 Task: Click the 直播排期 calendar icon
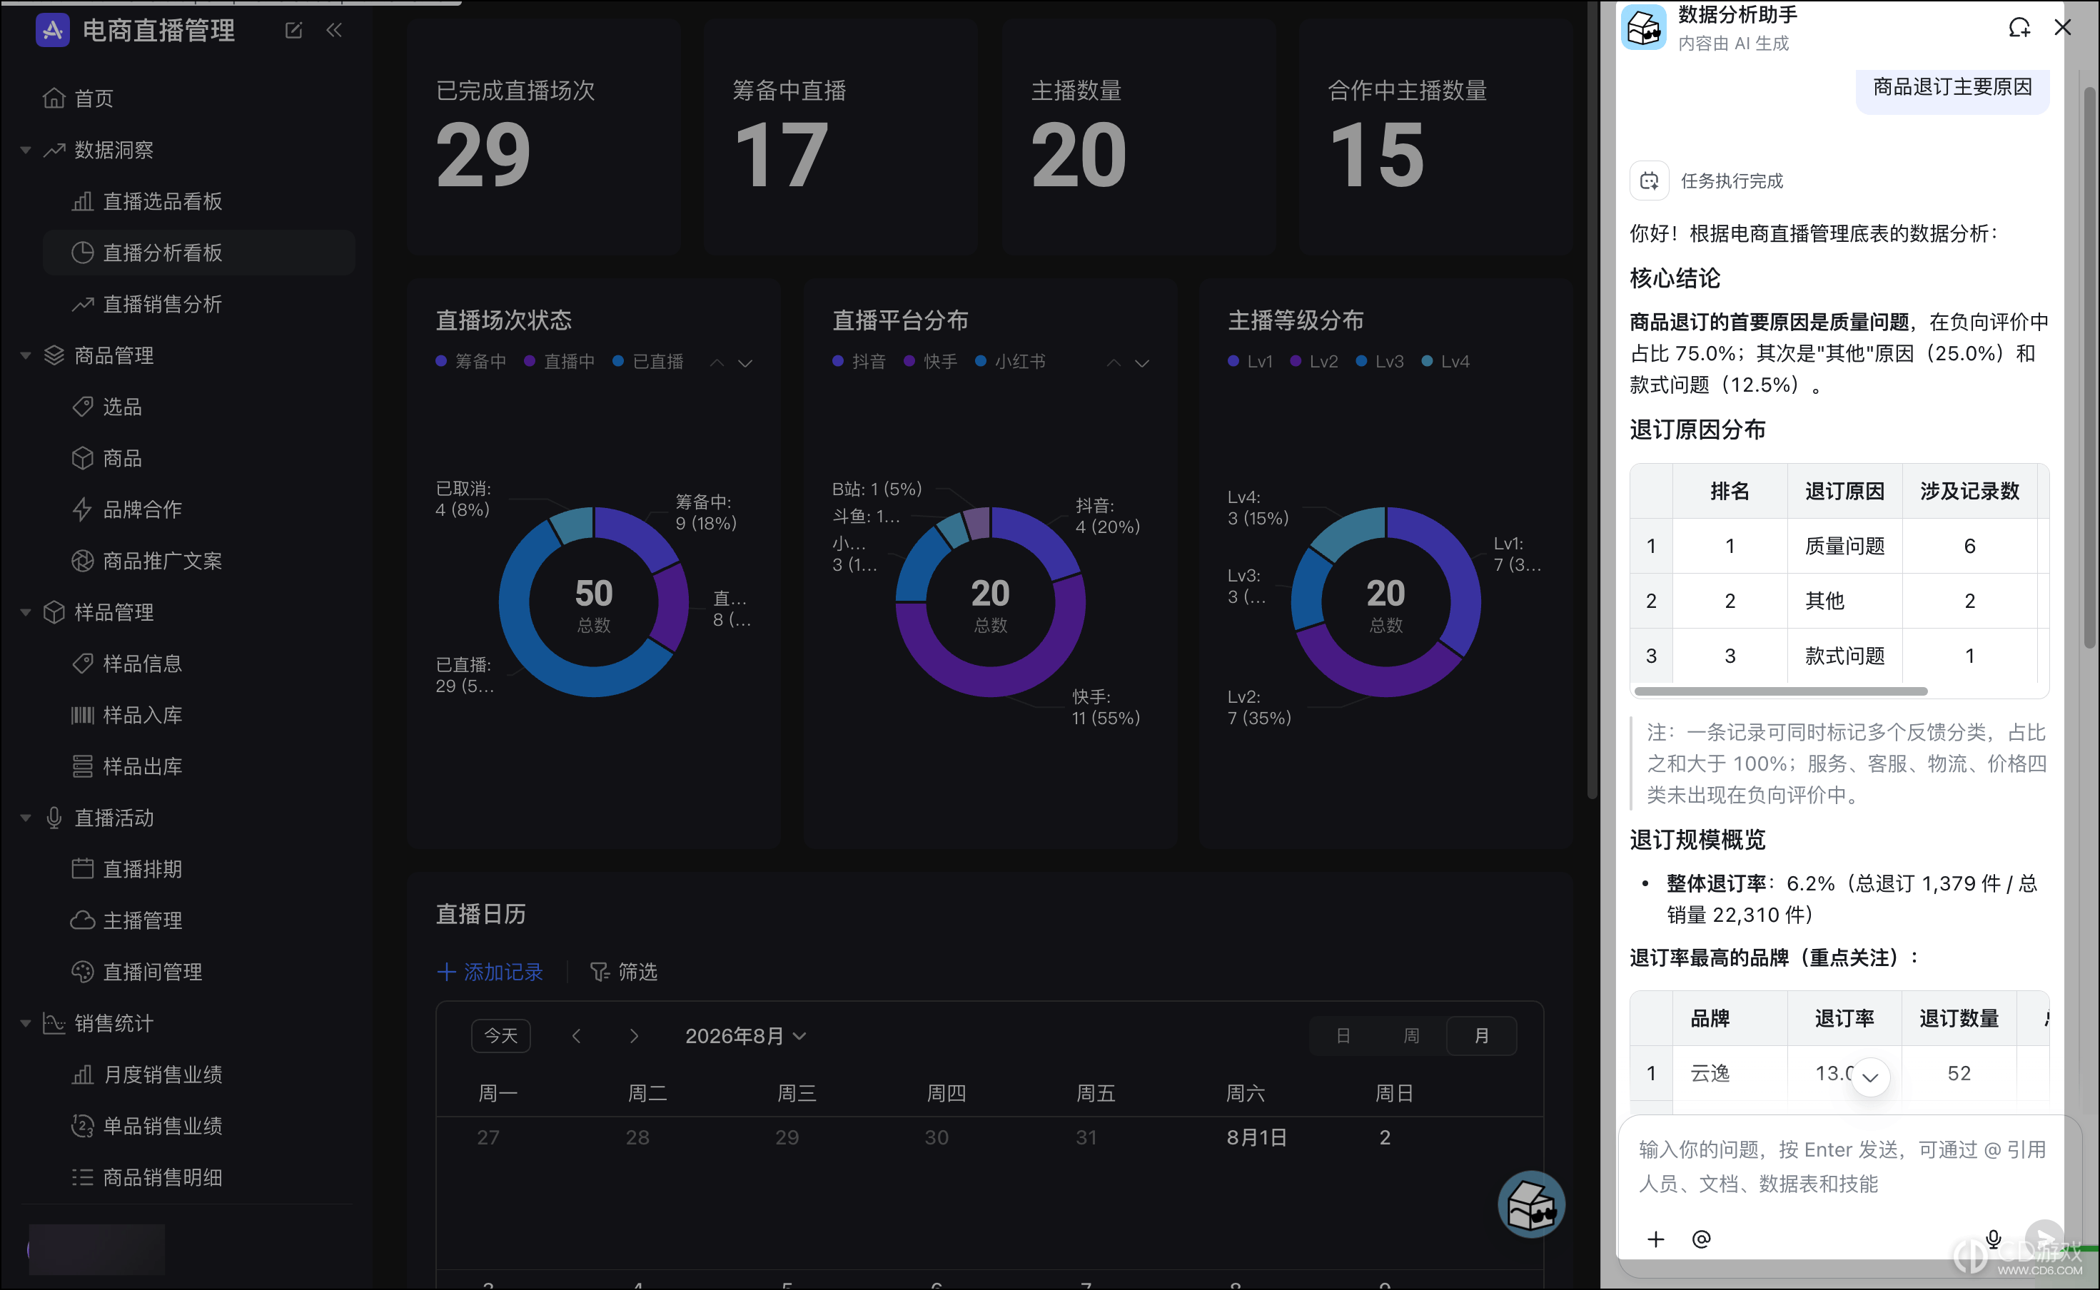(x=82, y=868)
